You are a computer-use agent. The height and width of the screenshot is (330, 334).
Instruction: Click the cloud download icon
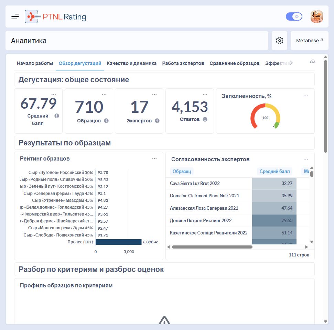tap(312, 62)
